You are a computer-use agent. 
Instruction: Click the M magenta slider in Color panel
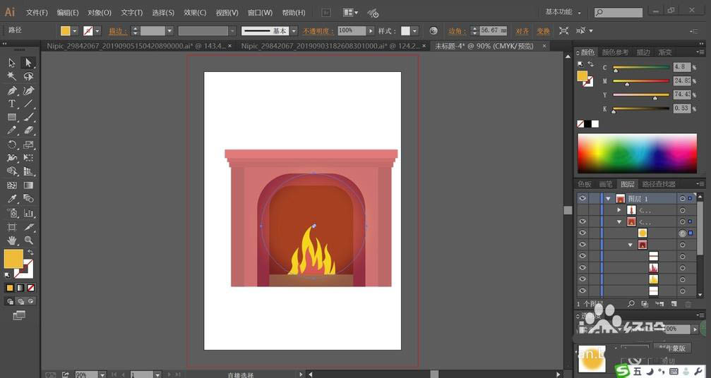640,82
